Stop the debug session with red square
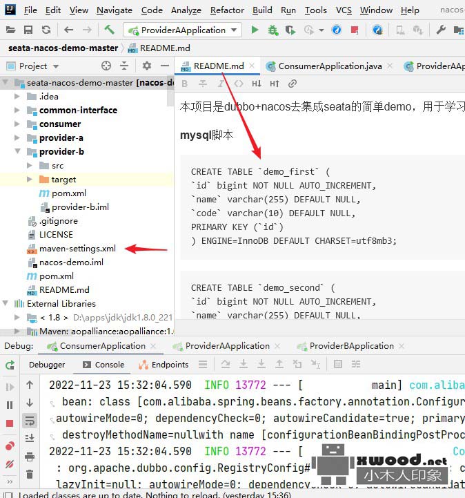 point(10,423)
